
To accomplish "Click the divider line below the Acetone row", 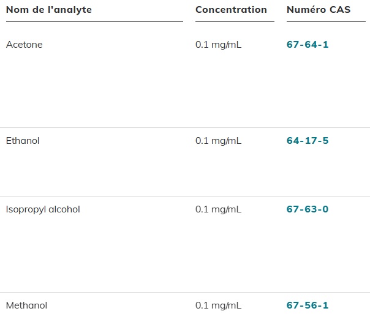I will pyautogui.click(x=185, y=128).
